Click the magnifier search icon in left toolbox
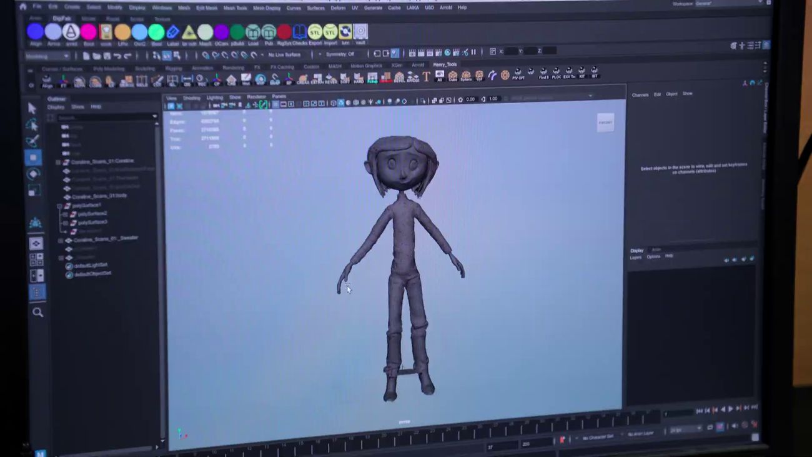 coord(37,312)
